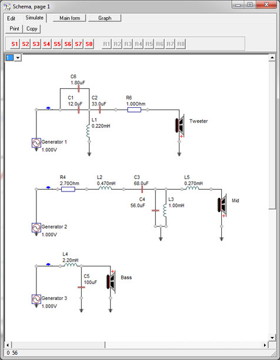Toggle the S8 switch button
The height and width of the screenshot is (360, 280).
click(x=89, y=44)
